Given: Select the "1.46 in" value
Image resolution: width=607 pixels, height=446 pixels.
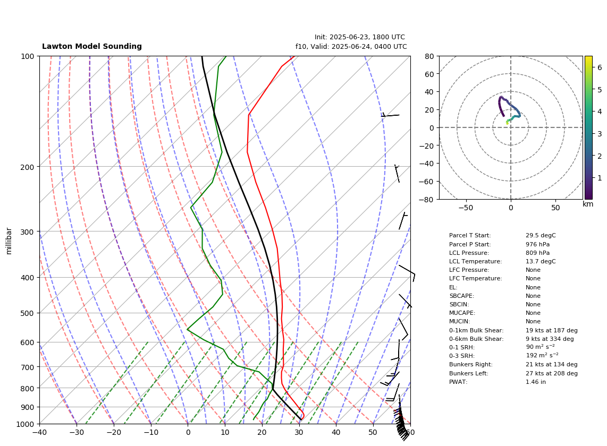Looking at the screenshot, I should coord(536,382).
